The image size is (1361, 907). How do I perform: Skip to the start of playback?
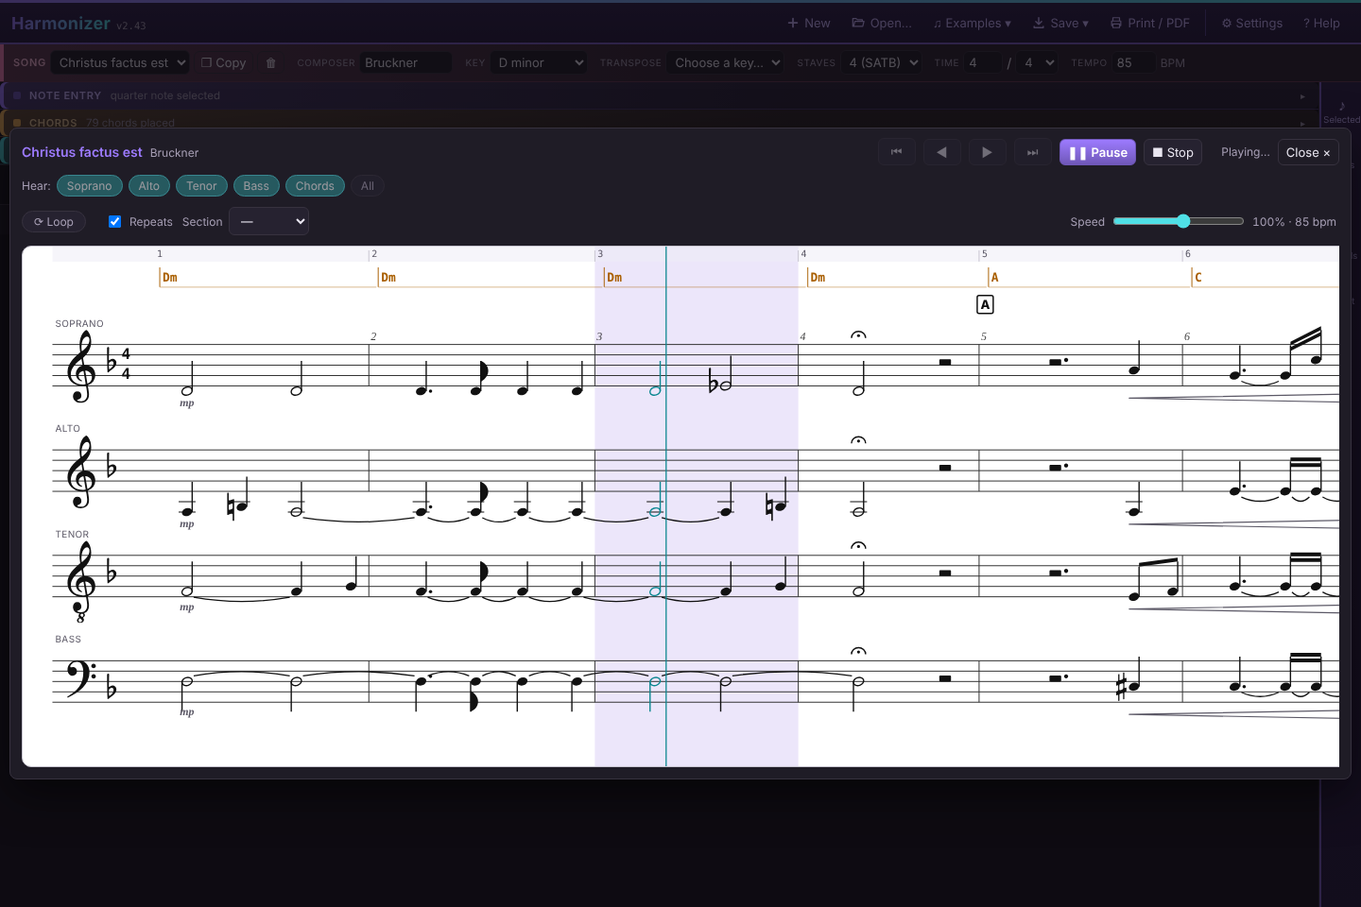(x=896, y=152)
